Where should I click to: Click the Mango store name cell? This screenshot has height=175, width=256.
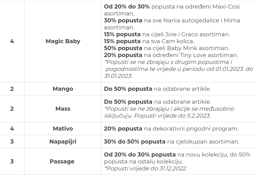click(x=63, y=89)
